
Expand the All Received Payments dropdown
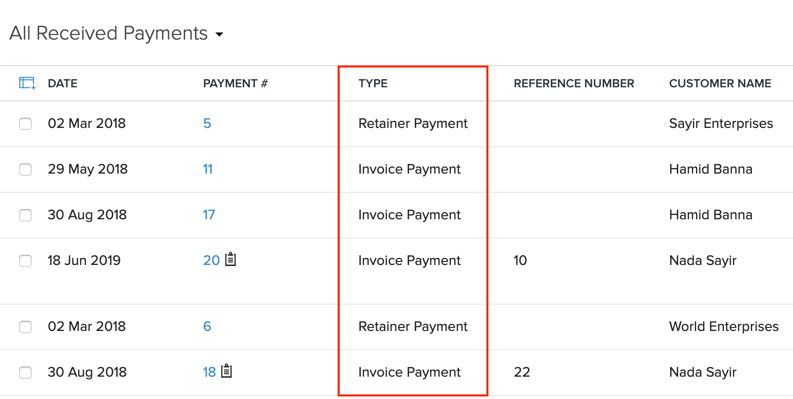pos(219,34)
